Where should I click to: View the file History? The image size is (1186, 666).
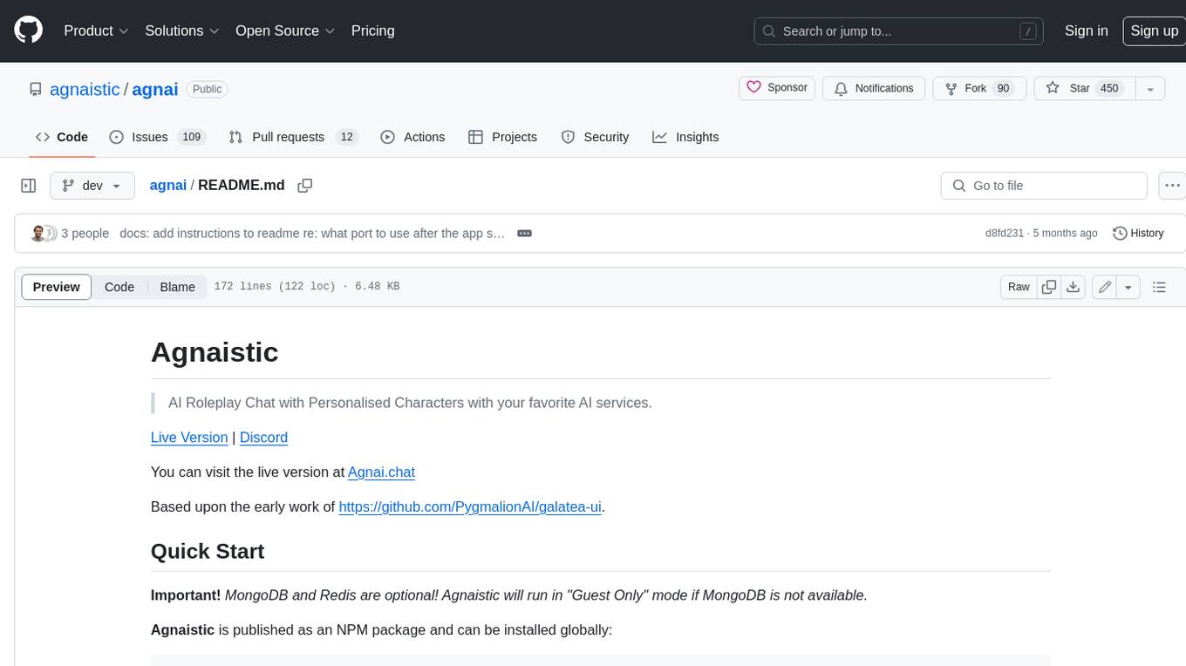[x=1138, y=234]
